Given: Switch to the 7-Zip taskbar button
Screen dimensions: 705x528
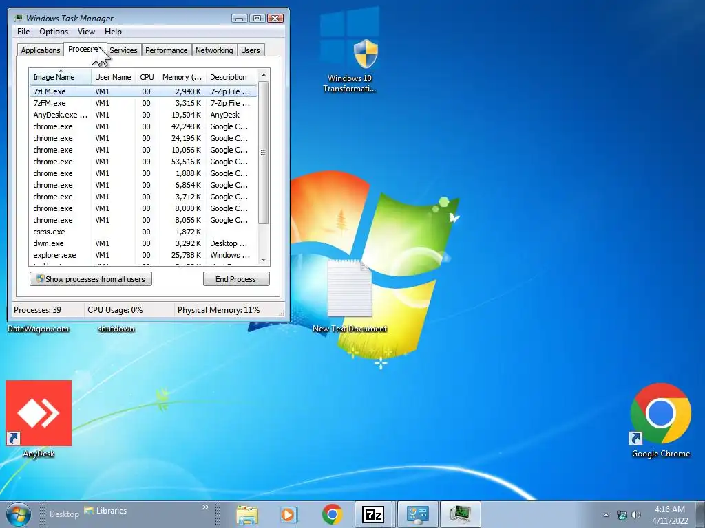Looking at the screenshot, I should pyautogui.click(x=373, y=514).
